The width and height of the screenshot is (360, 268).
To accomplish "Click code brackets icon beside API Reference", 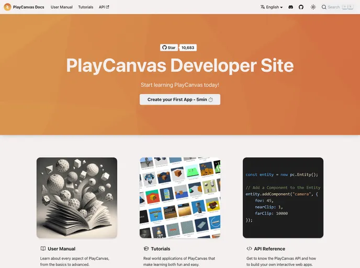I will pos(250,249).
